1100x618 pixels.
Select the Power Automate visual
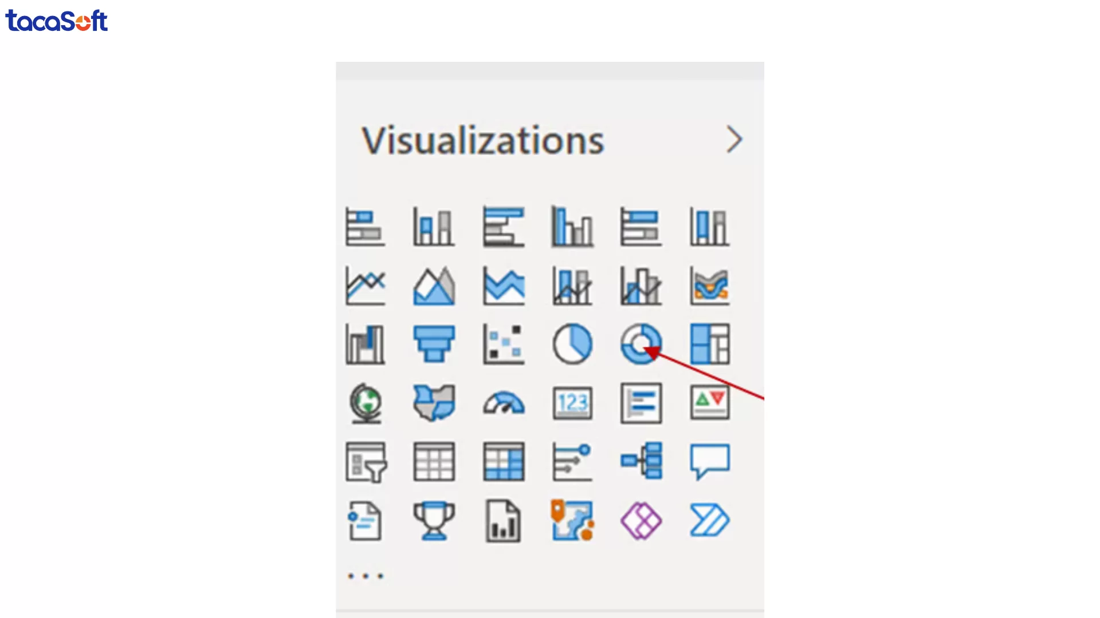(x=710, y=521)
